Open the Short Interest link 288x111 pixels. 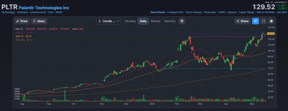click(194, 12)
